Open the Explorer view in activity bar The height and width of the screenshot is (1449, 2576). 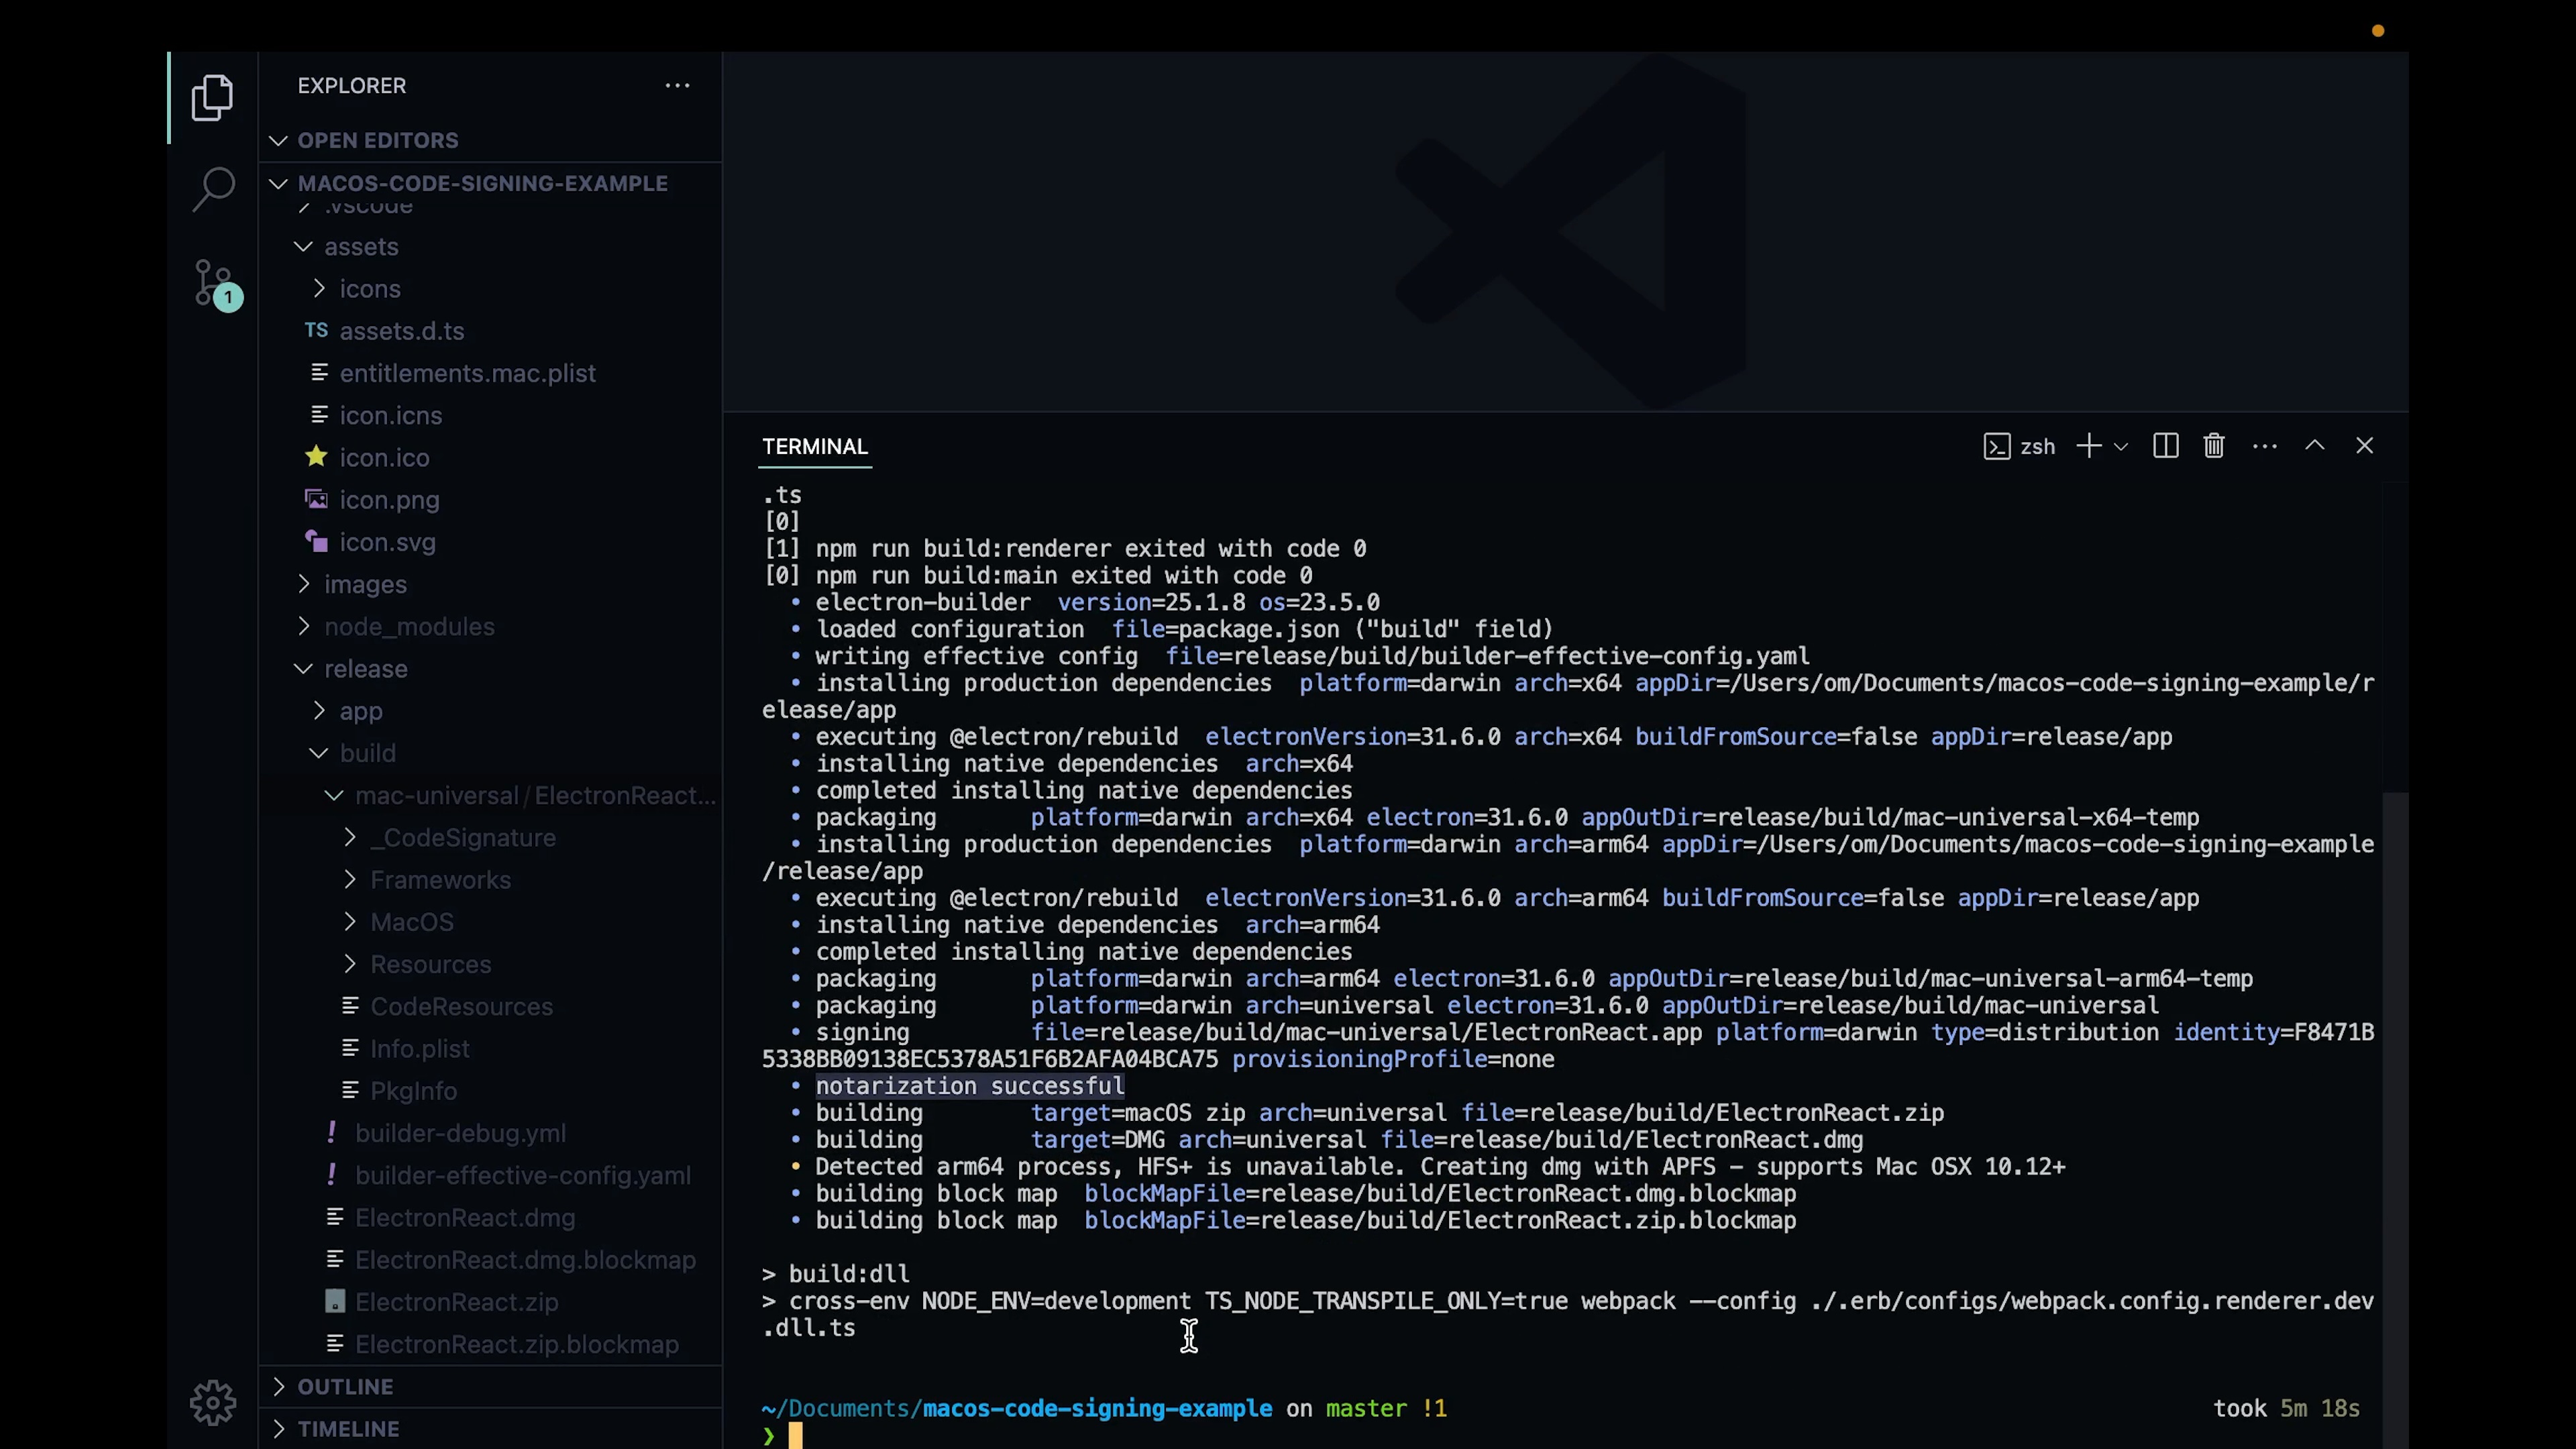tap(212, 98)
